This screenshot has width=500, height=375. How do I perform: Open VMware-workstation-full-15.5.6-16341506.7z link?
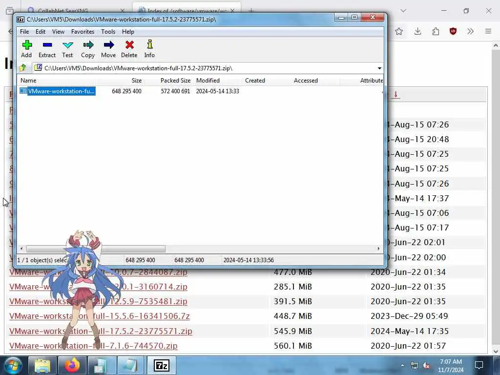pyautogui.click(x=100, y=316)
